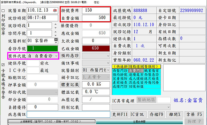
Task: Toggle 列印就診單 checkbox
Action: click(x=3, y=11)
